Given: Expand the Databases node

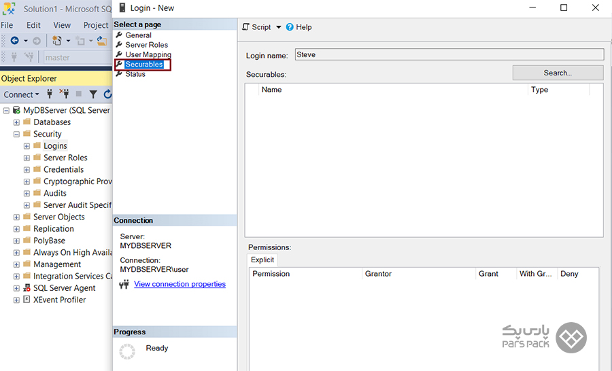Looking at the screenshot, I should (16, 122).
